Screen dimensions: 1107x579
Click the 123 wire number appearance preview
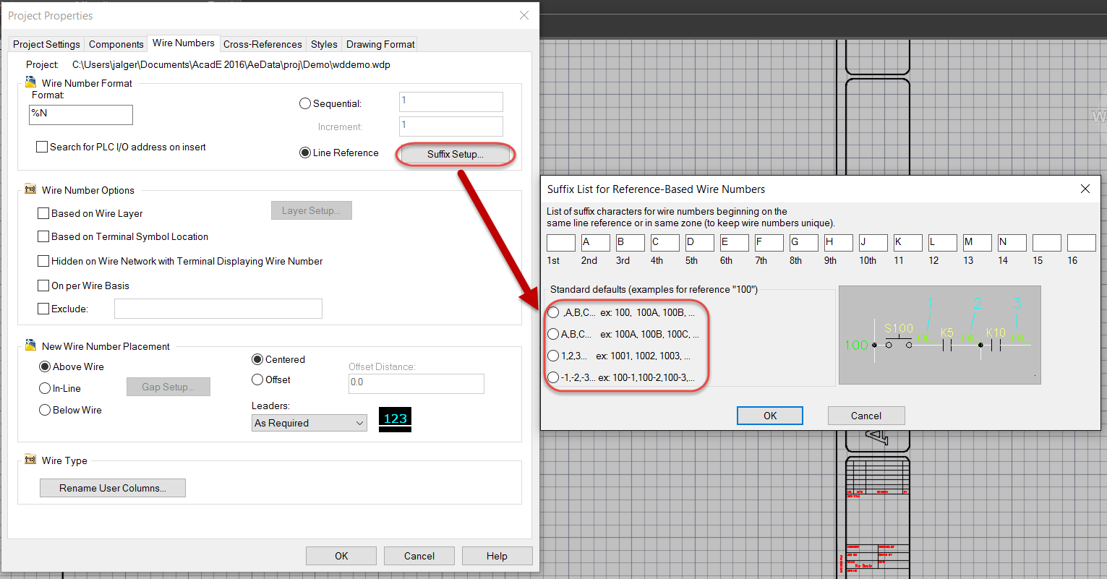394,418
